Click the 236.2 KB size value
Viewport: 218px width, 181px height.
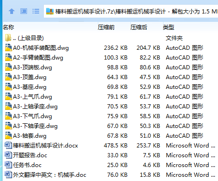[x=116, y=48]
